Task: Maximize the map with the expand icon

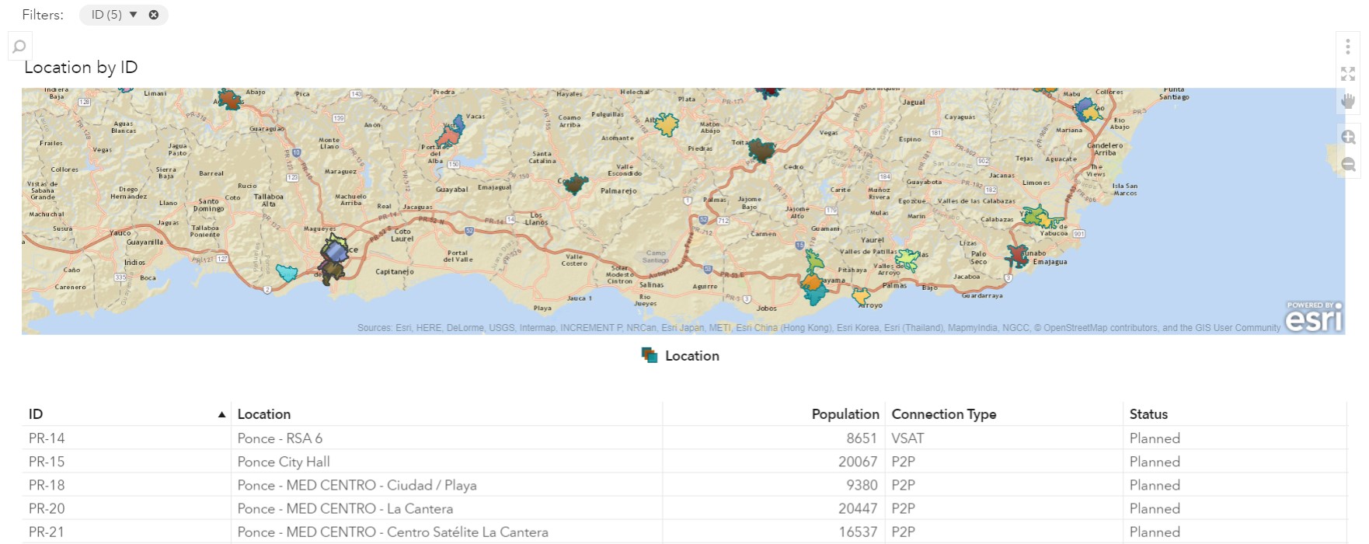Action: pos(1348,74)
